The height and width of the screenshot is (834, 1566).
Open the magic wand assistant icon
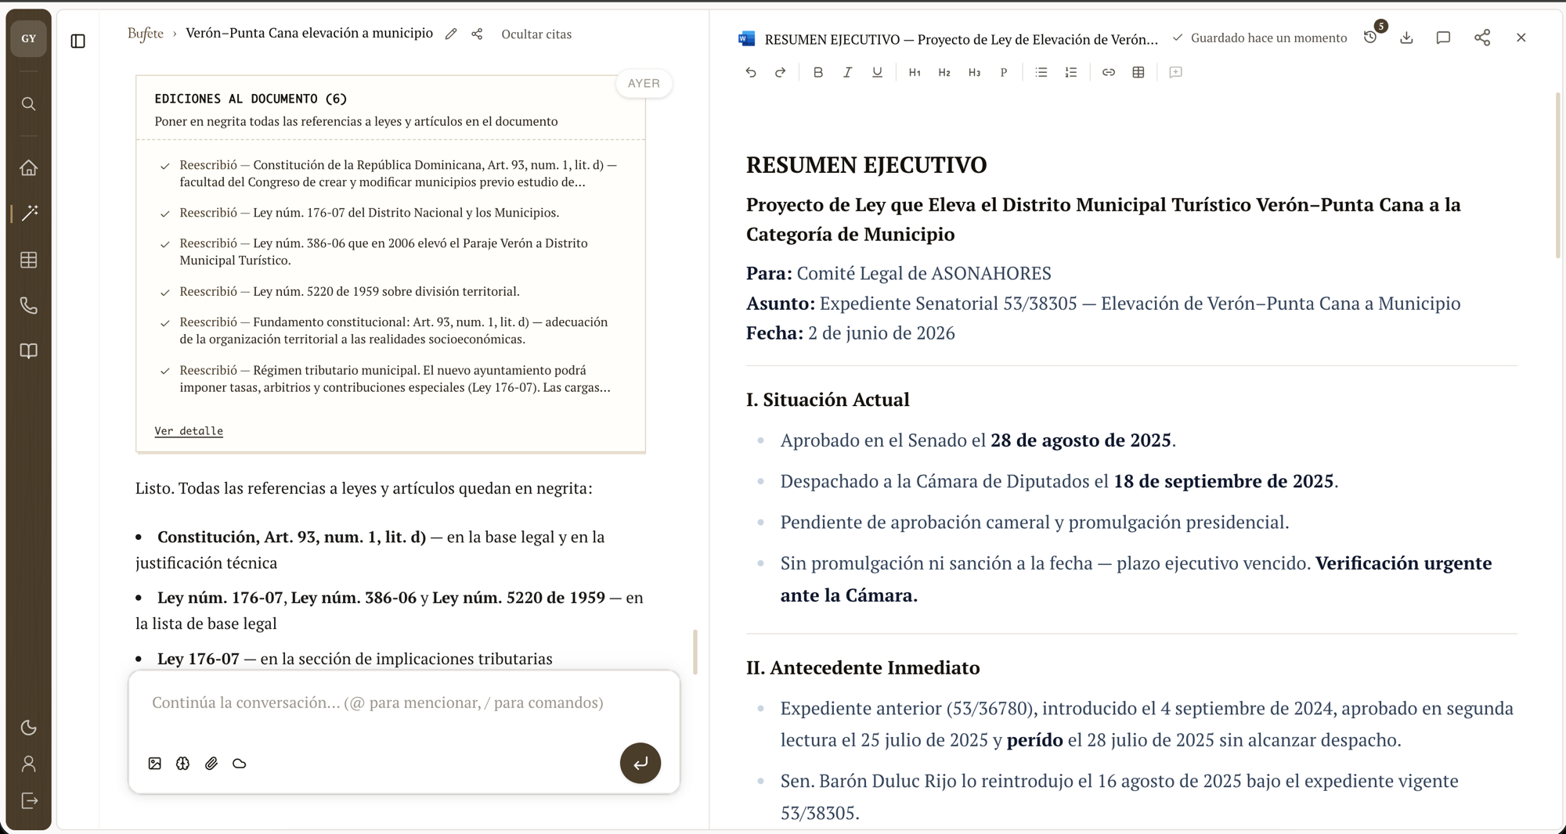[x=30, y=213]
